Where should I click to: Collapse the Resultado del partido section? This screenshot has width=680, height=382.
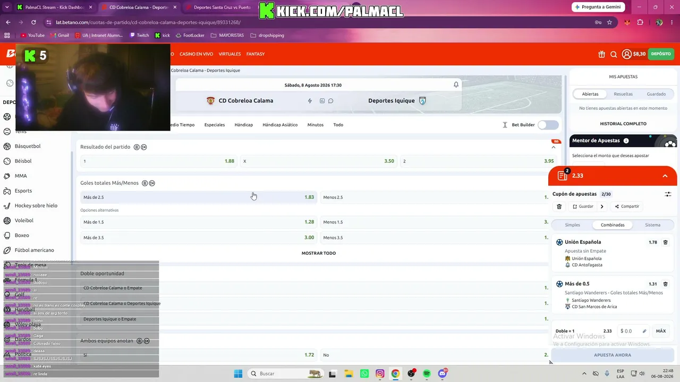[554, 147]
